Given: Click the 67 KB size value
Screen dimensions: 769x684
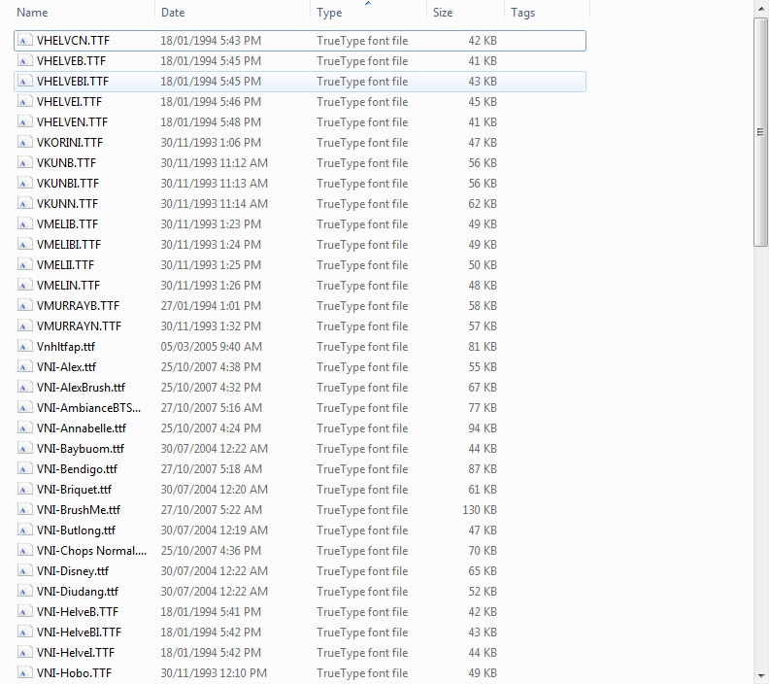Looking at the screenshot, I should (483, 387).
